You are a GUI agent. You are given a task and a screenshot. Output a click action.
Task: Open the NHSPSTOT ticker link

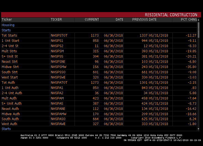59,36
